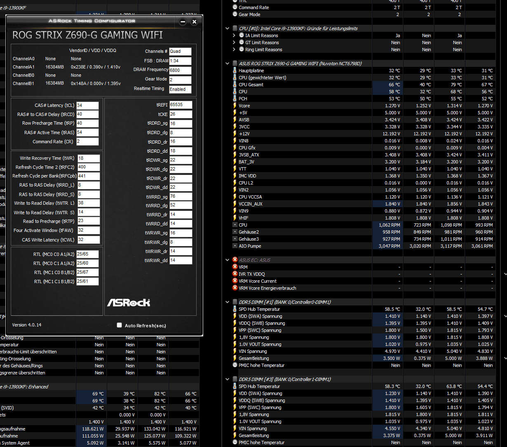
Task: Select the RTL MC0 C0 A1/A2 field
Action: pos(87,254)
